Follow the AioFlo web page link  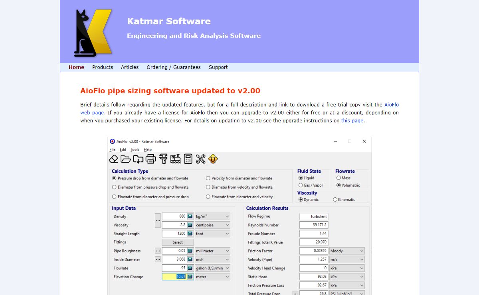392,105
